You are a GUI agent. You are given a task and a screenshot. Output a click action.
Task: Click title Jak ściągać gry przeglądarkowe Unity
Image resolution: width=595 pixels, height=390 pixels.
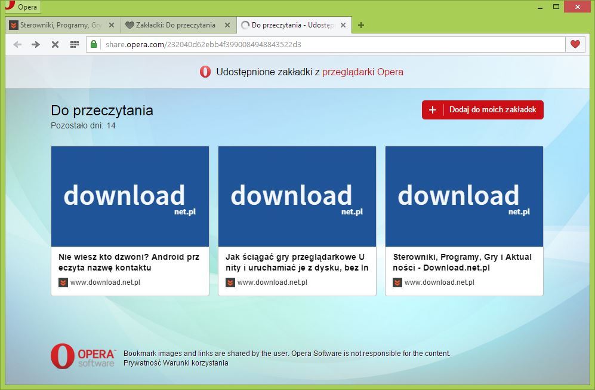[x=297, y=262]
